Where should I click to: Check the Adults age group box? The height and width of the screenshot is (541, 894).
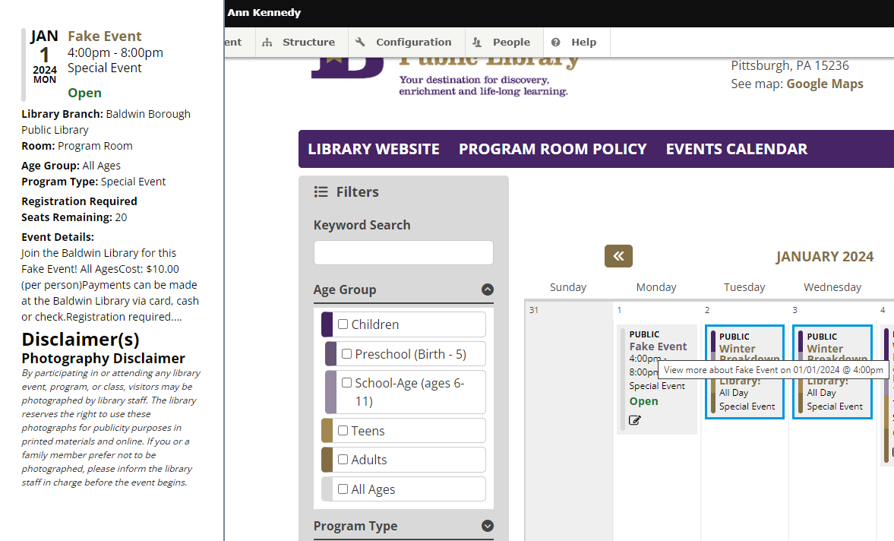[342, 459]
